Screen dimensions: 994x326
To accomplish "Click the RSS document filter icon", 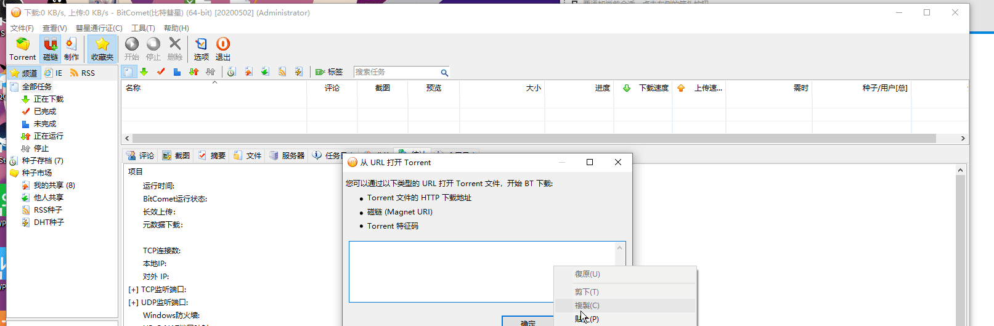I will pos(282,72).
